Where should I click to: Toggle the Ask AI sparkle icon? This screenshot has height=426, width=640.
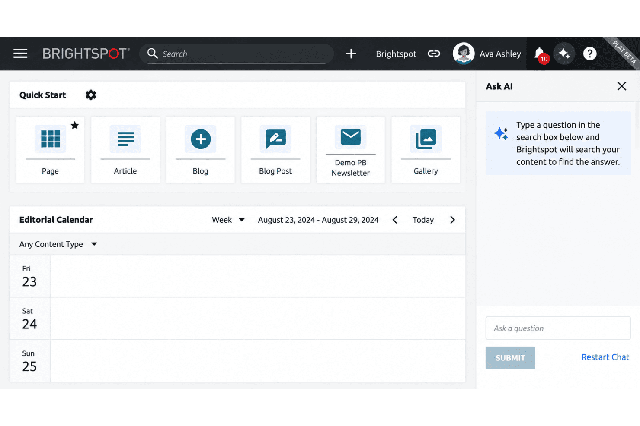point(564,54)
